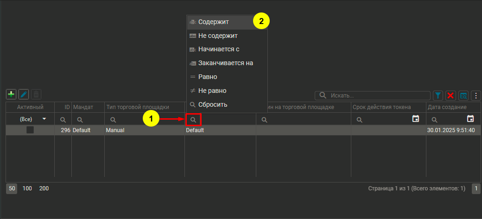
Task: Click the blue funnel filter icon
Action: point(438,96)
